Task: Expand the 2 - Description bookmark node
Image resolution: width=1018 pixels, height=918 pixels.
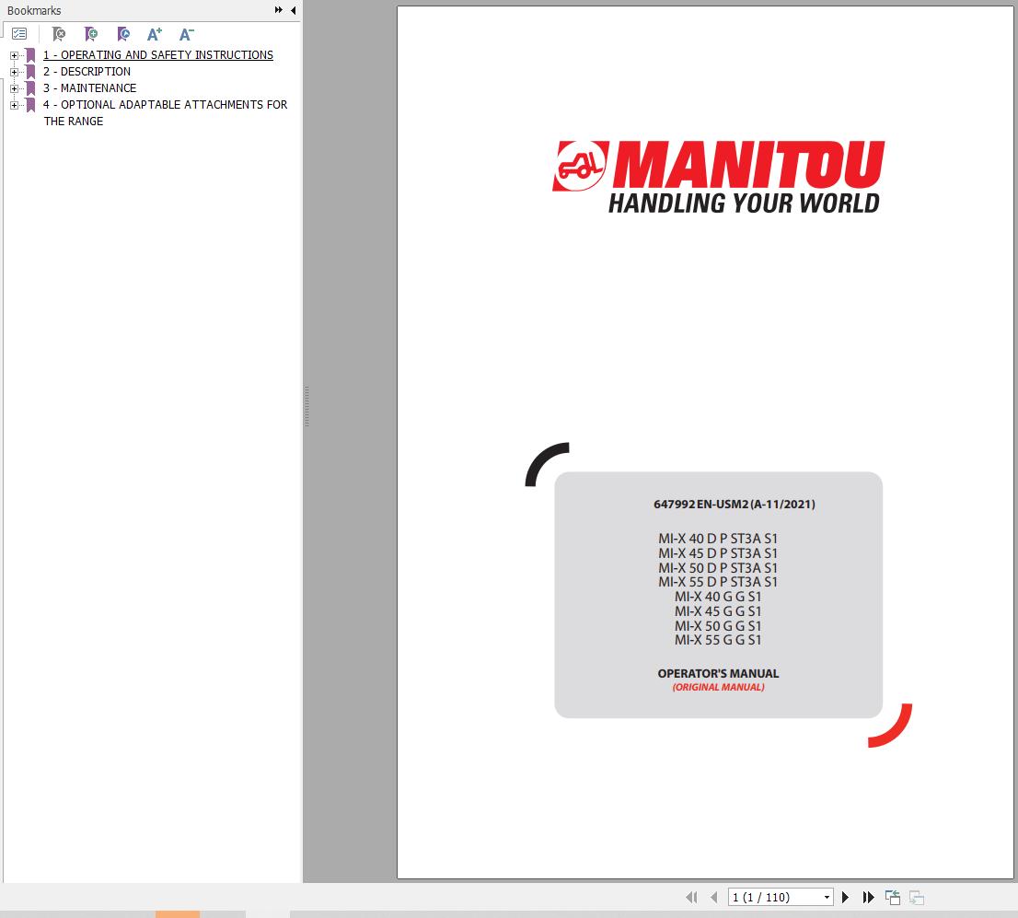Action: point(14,72)
